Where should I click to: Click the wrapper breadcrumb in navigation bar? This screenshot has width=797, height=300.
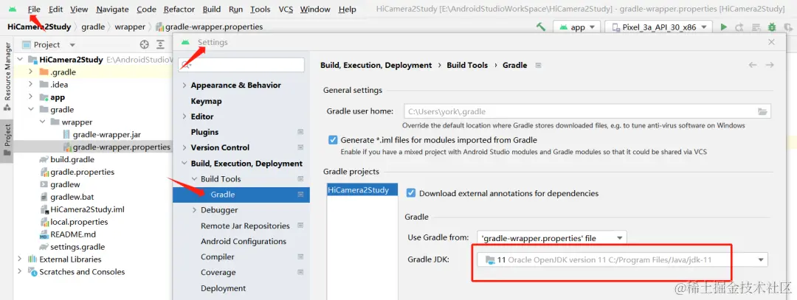[130, 27]
